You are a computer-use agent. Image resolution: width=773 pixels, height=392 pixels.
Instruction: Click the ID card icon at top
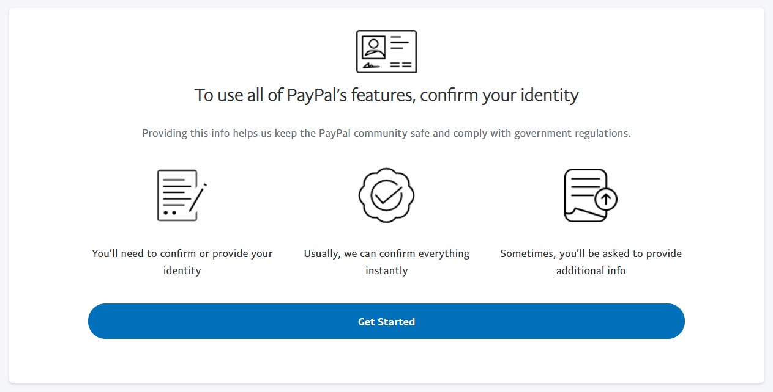click(x=386, y=51)
